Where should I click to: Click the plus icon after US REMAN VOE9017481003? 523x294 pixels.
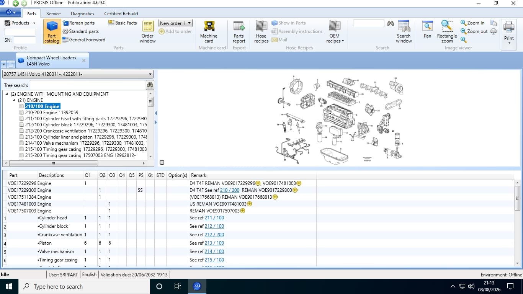pyautogui.click(x=250, y=204)
